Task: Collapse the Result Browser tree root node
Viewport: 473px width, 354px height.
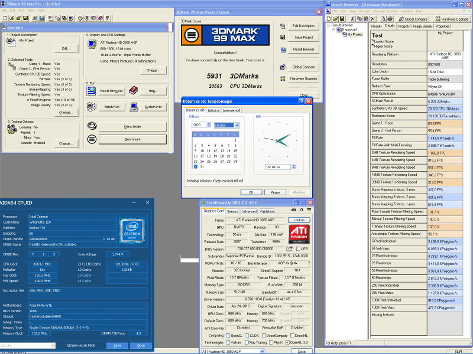Action: point(329,25)
